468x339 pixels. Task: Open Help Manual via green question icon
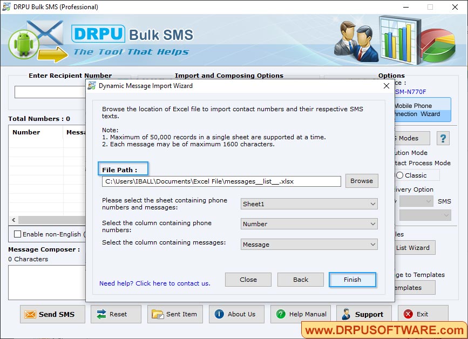point(280,314)
